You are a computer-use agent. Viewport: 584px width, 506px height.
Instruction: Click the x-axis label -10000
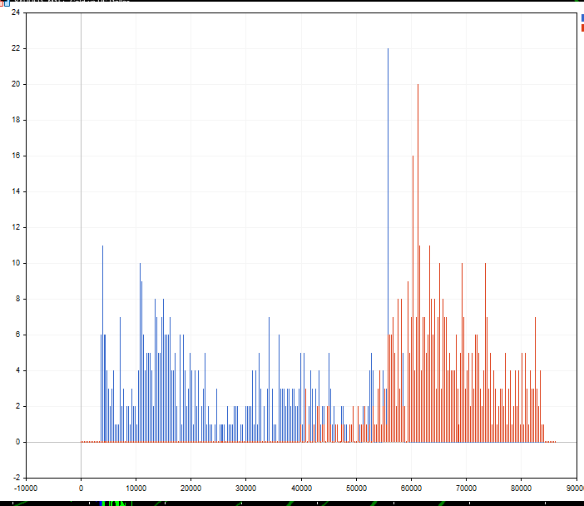click(26, 489)
